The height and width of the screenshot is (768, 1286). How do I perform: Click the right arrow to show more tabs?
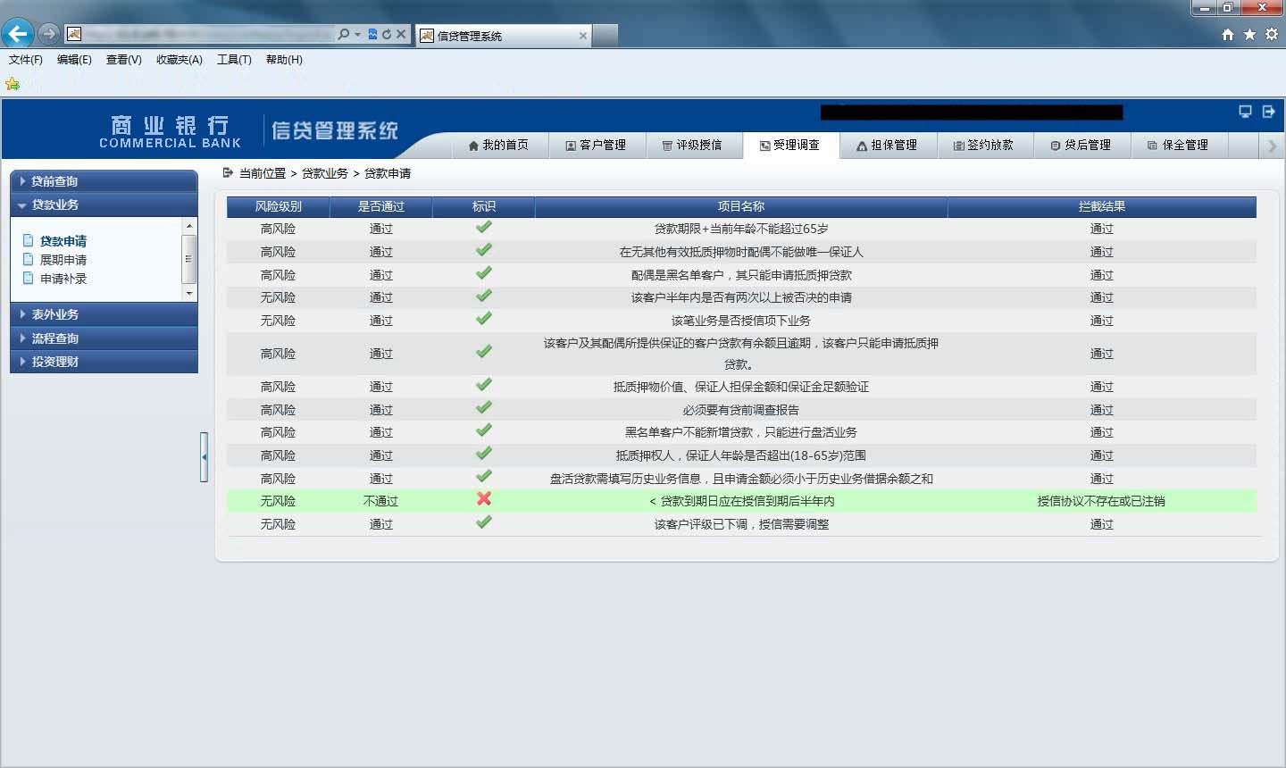(1273, 146)
